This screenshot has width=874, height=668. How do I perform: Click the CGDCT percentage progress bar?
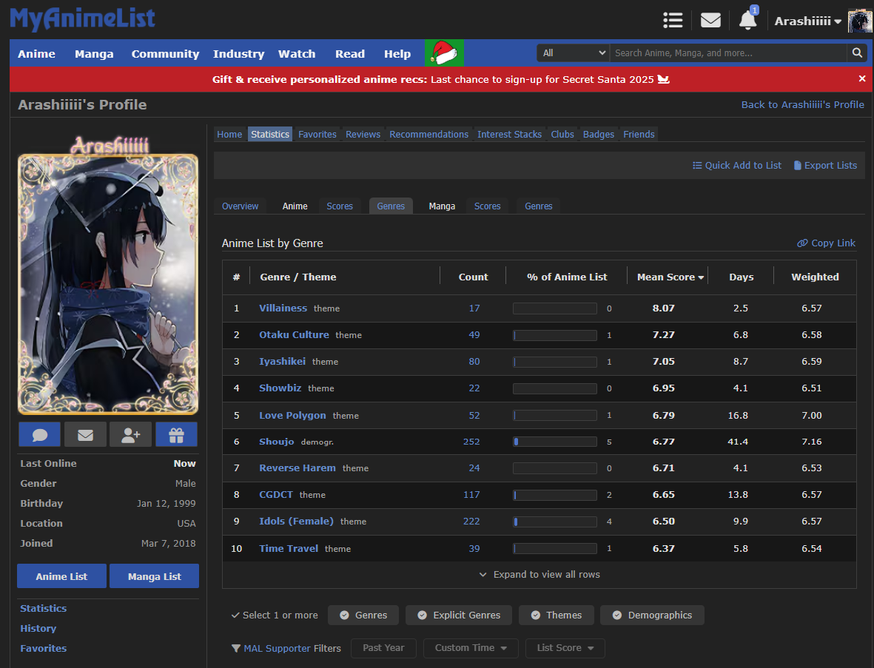[554, 496]
